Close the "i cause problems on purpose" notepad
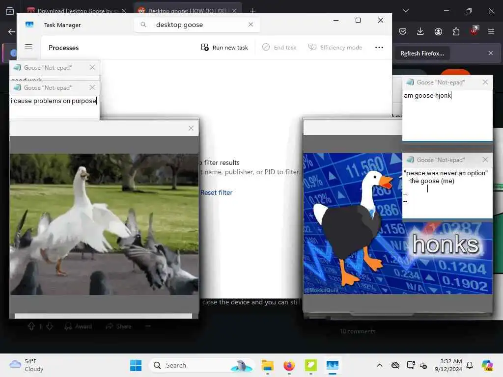Viewport: 503px width, 377px height. click(92, 87)
